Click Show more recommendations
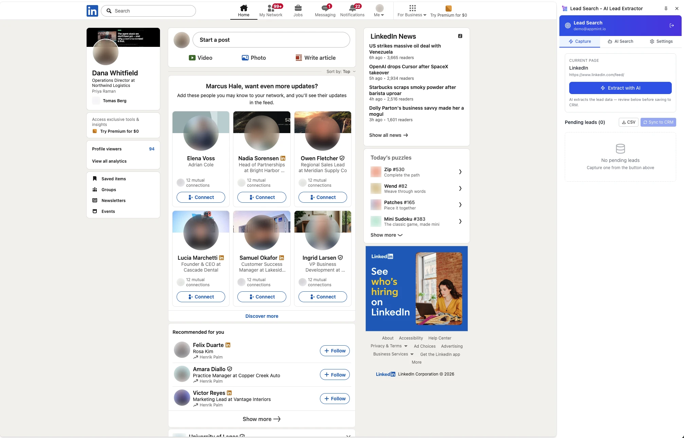 262,419
